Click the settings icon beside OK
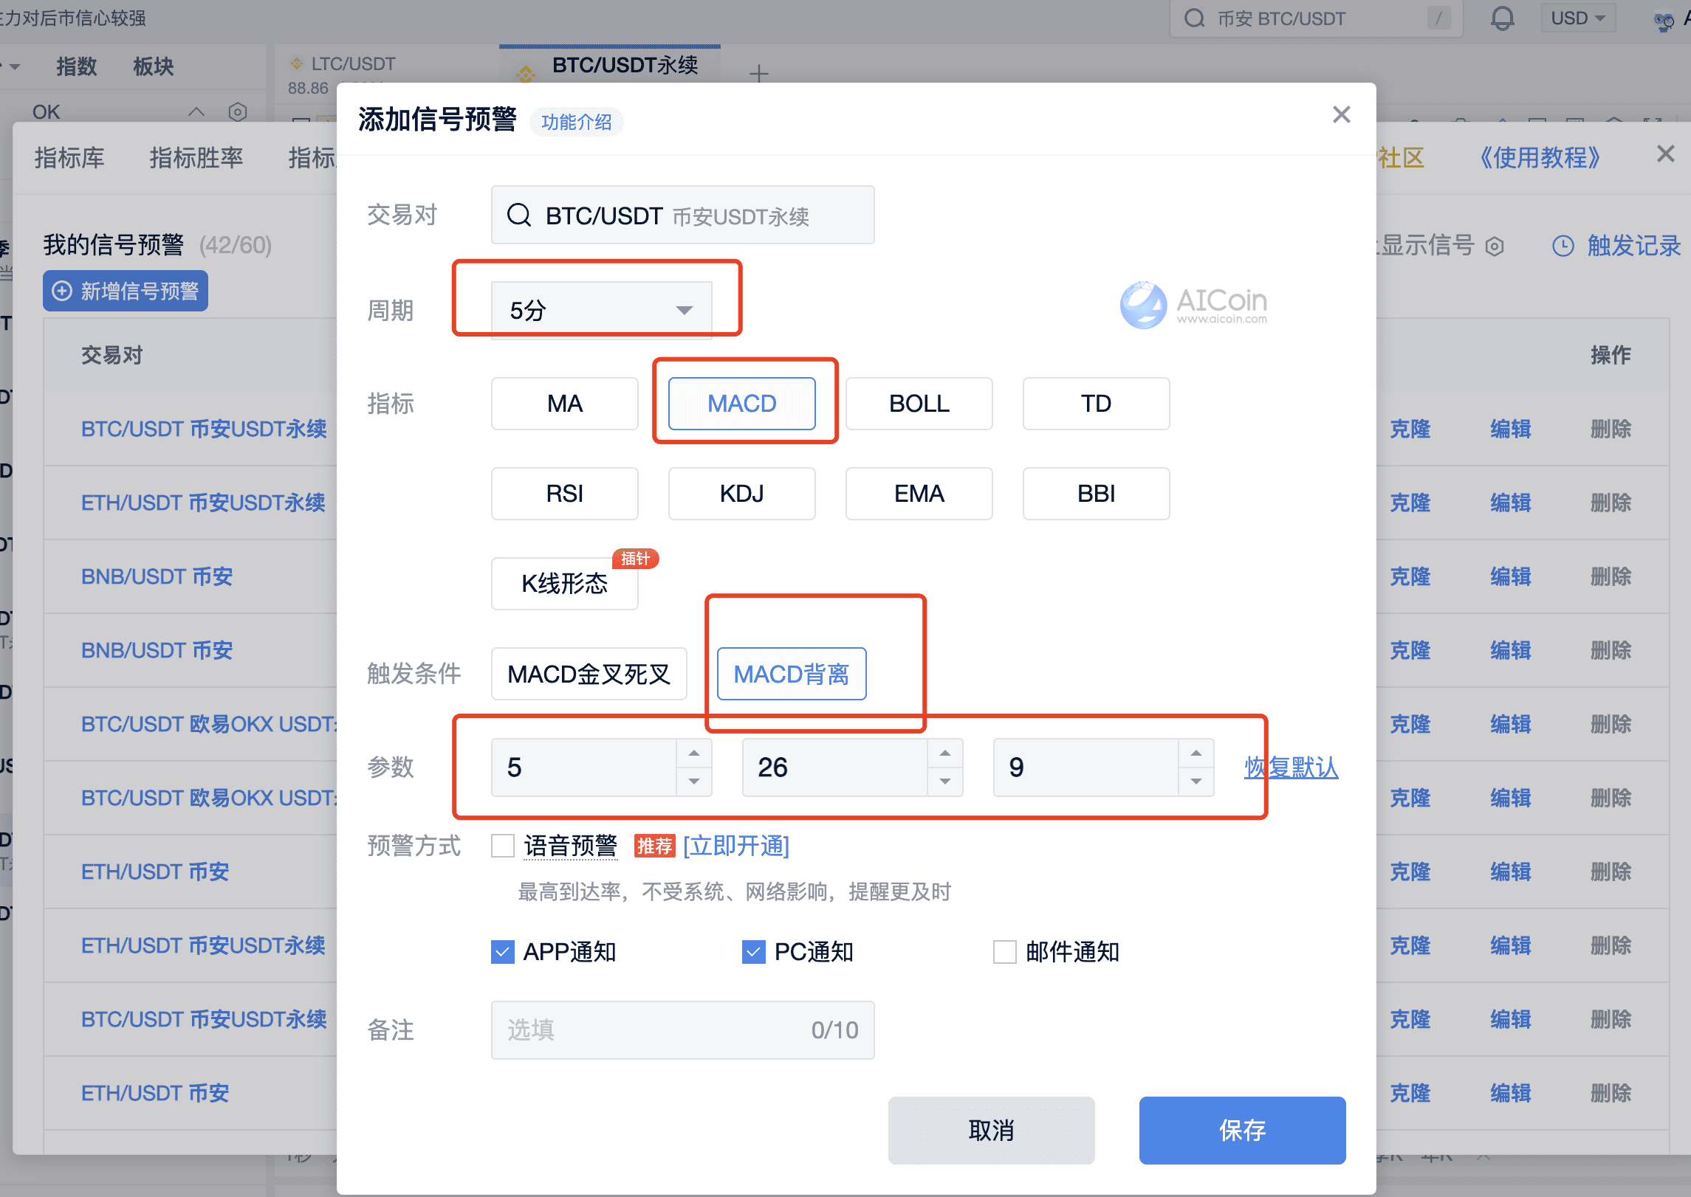 pos(237,112)
